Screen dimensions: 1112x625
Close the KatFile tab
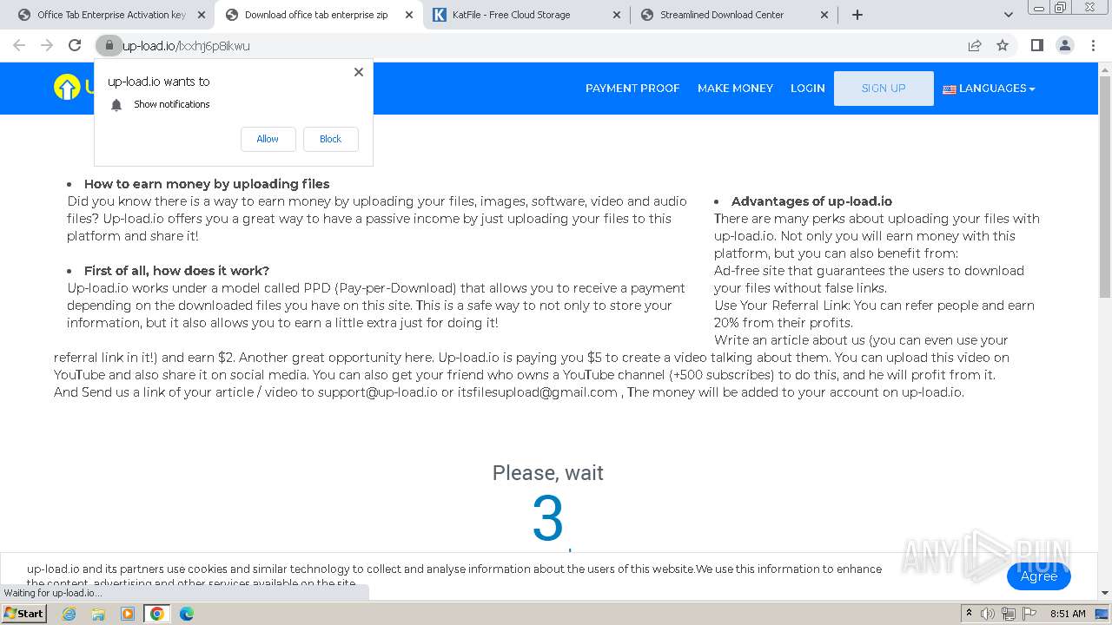coord(617,15)
